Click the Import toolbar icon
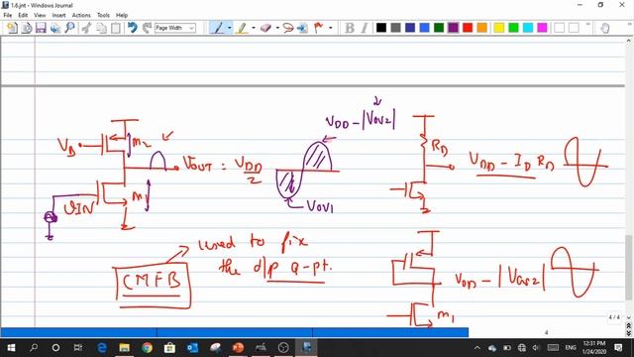The image size is (634, 357). click(27, 28)
